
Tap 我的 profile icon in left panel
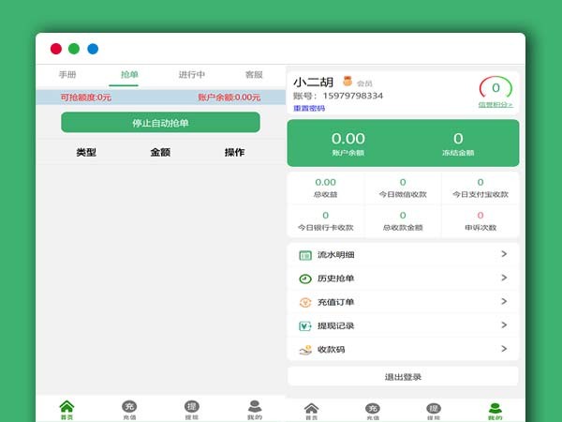coord(255,407)
